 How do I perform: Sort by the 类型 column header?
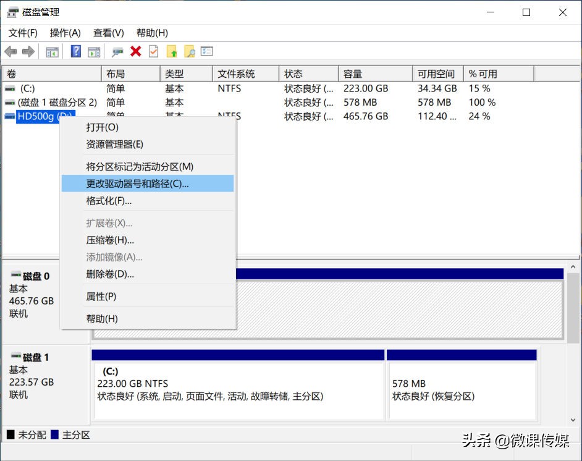(x=187, y=74)
